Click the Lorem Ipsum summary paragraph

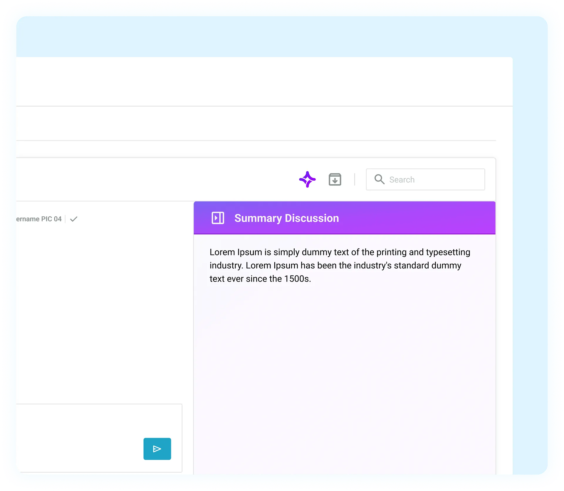[340, 265]
